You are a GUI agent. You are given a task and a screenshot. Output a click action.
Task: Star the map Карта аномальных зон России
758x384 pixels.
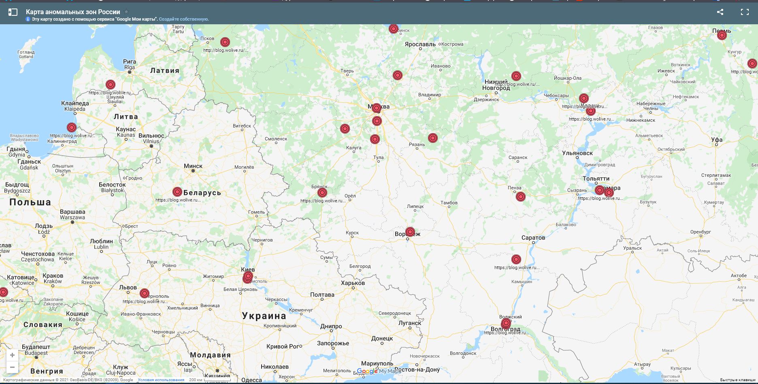coord(126,12)
